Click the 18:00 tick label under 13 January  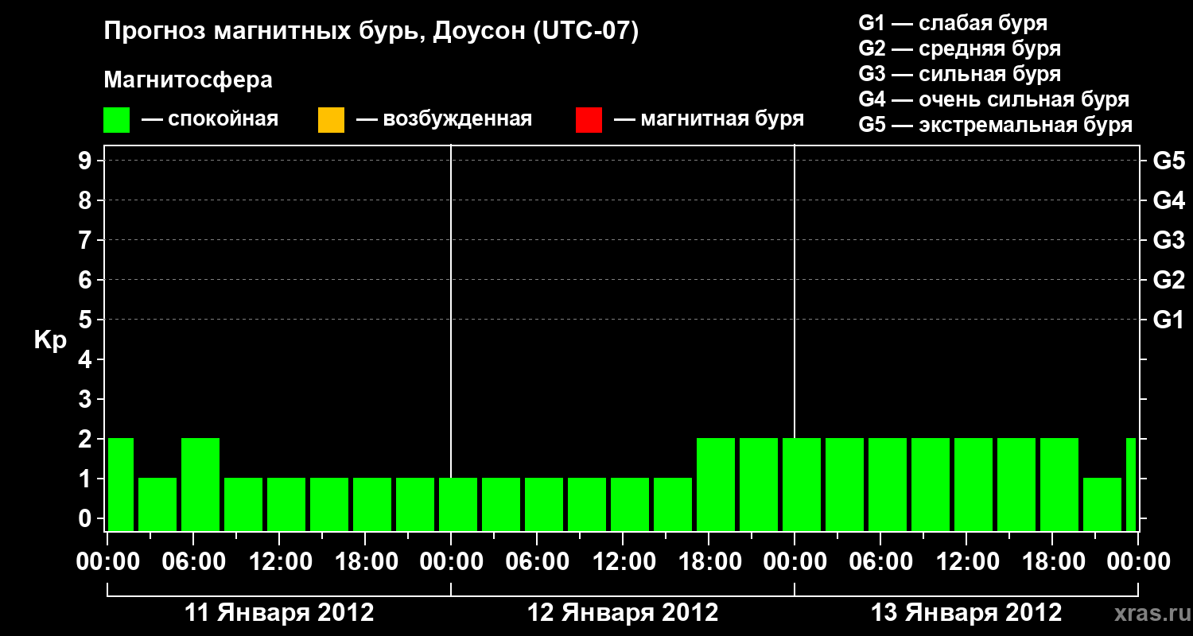[x=1052, y=562]
